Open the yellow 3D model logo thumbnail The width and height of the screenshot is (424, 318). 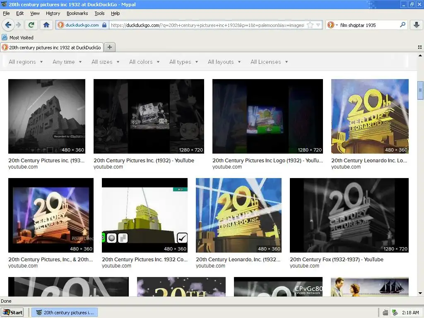[145, 215]
